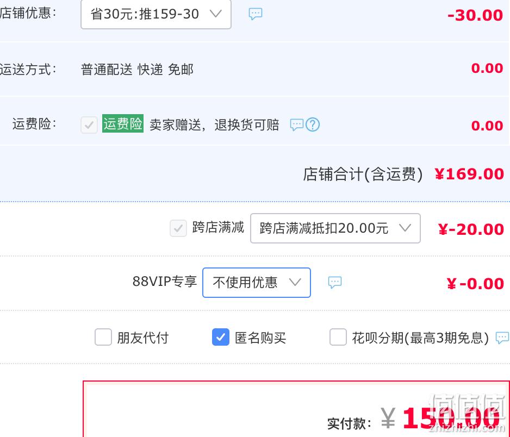Open the 省30元:推159-30 discount dropdown
Viewport: 510px width, 437px height.
[x=156, y=14]
